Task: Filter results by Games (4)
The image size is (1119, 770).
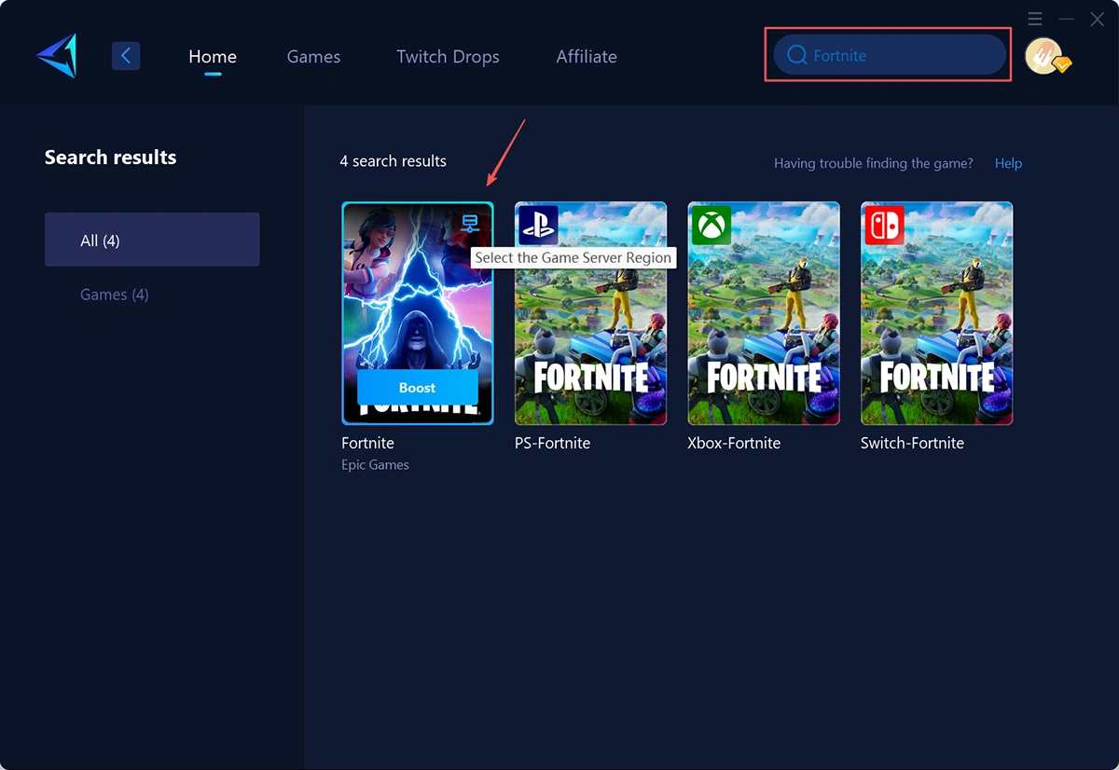Action: (114, 295)
